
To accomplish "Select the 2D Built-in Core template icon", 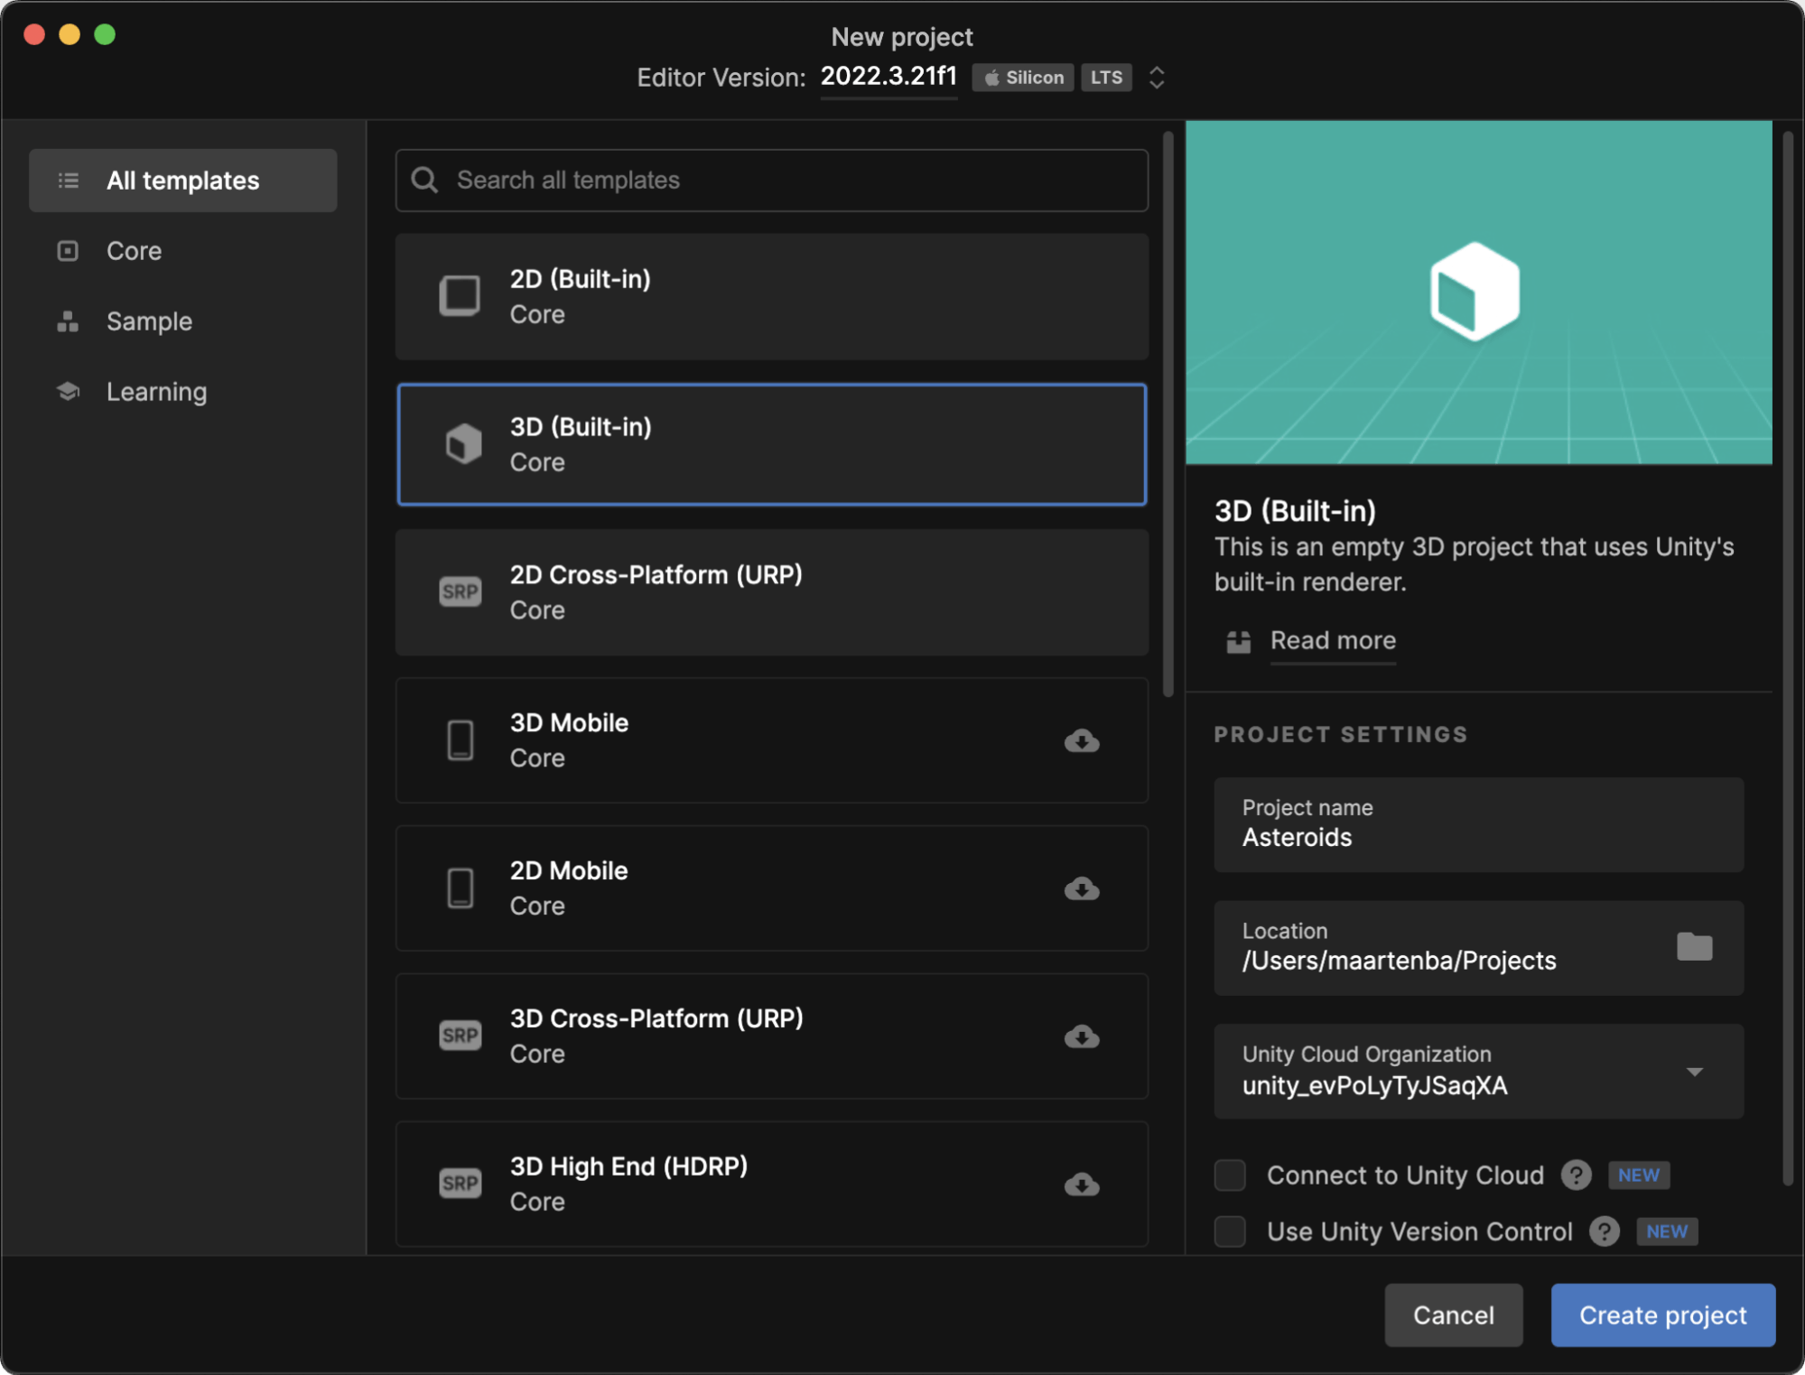I will click(461, 294).
